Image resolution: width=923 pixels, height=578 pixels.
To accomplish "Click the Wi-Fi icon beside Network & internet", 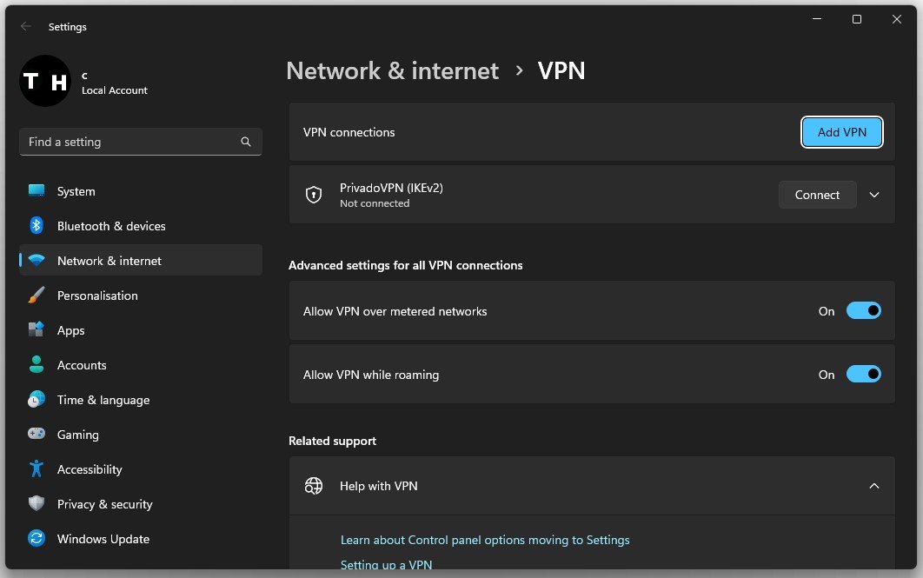I will click(36, 260).
